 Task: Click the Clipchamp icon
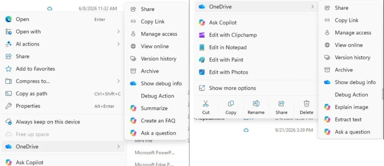(x=202, y=35)
